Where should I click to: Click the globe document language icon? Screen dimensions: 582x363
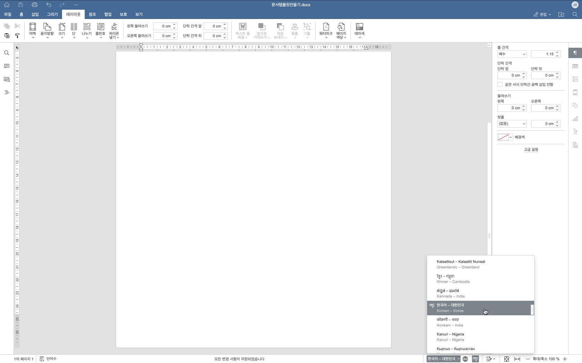(x=465, y=359)
